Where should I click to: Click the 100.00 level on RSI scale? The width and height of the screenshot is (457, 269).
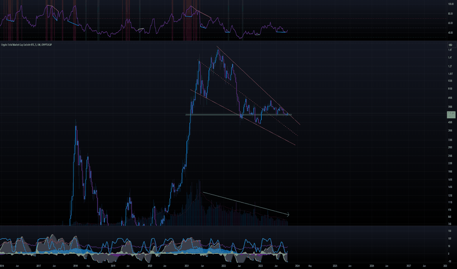pyautogui.click(x=451, y=4)
